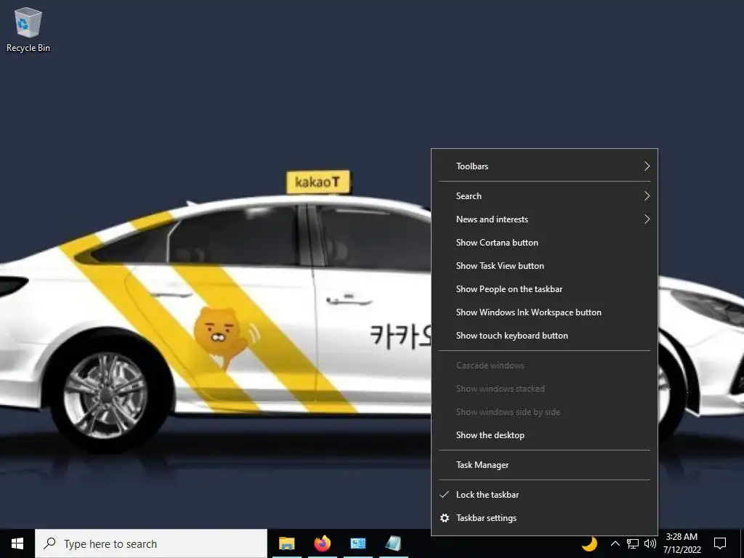This screenshot has width=744, height=558.
Task: Open Taskbar settings
Action: tap(544, 518)
